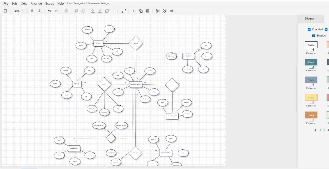This screenshot has width=329, height=169.
Task: Select the second style page dot
Action: pyautogui.click(x=324, y=130)
